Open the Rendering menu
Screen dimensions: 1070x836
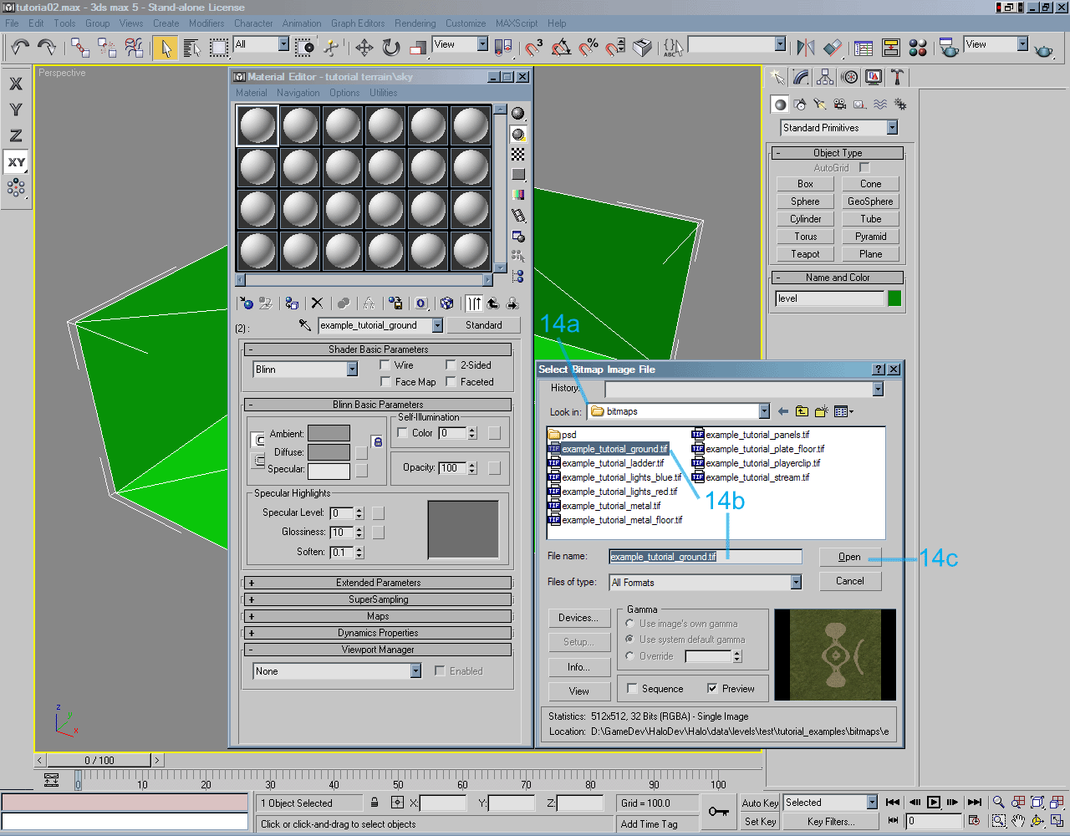(415, 23)
